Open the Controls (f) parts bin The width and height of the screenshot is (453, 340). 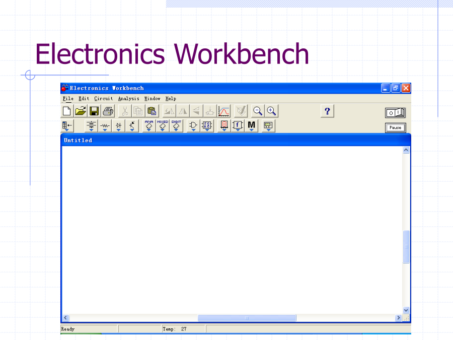(238, 126)
